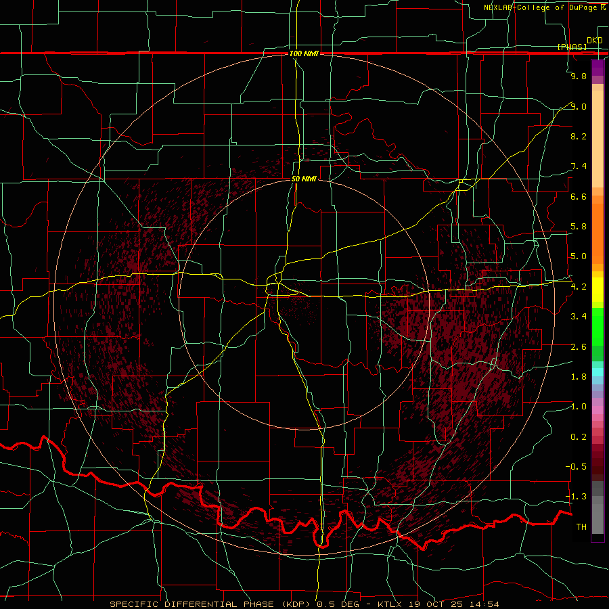
Task: Click the [PHAS] label near the color bar
Action: [x=572, y=47]
